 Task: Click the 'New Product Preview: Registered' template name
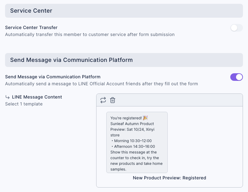click(x=170, y=178)
